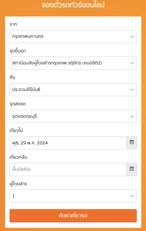146x231 pixels.
Task: Click the chevron arrow on จุดจอดกุยบุรี dropdown
Action: (x=132, y=116)
